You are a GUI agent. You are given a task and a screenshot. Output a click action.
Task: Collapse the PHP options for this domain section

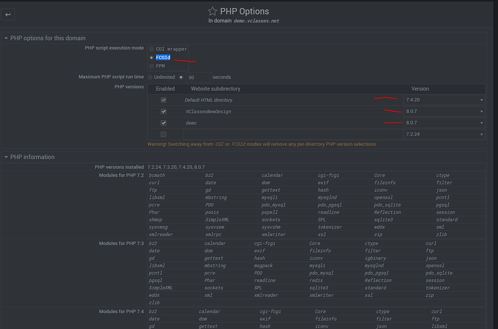point(6,38)
